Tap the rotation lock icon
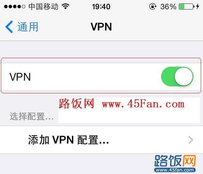The height and width of the screenshot is (174, 203). pyautogui.click(x=153, y=6)
